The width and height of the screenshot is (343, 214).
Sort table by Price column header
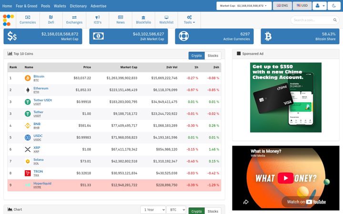pyautogui.click(x=87, y=67)
